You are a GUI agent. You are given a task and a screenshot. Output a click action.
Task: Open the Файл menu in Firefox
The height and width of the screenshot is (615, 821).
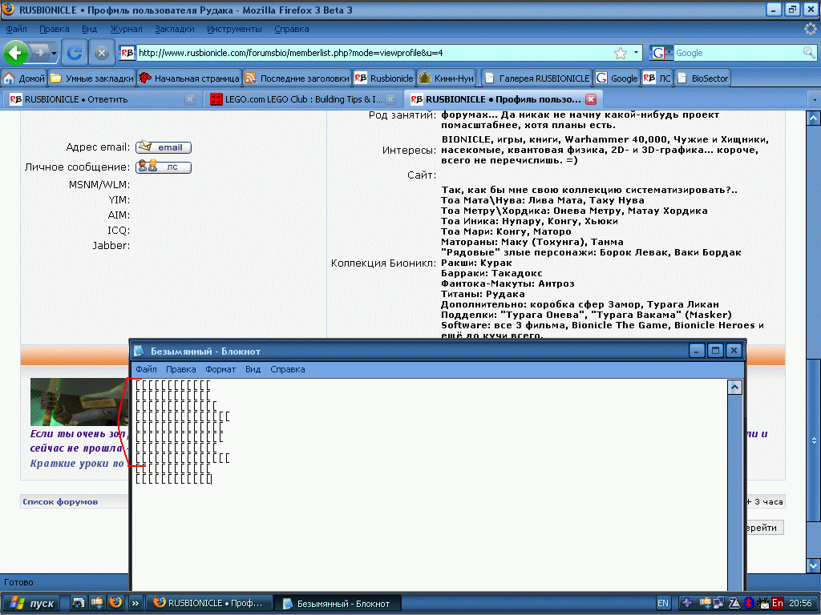click(16, 30)
